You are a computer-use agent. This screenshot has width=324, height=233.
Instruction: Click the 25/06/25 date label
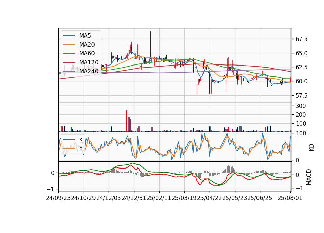tap(260, 198)
